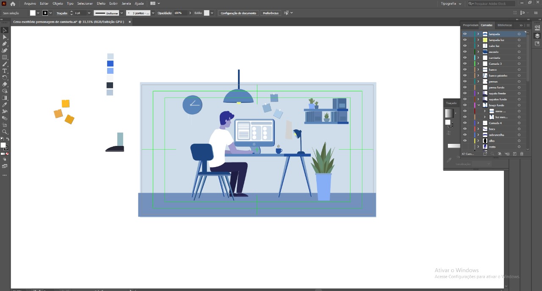Image resolution: width=542 pixels, height=291 pixels.
Task: Select the Eyedropper tool
Action: [x=5, y=104]
